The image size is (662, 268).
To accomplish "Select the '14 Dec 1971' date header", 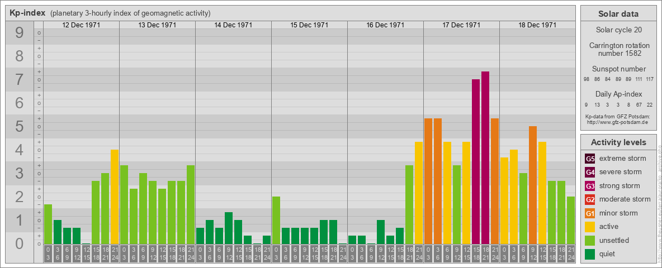I will 233,25.
